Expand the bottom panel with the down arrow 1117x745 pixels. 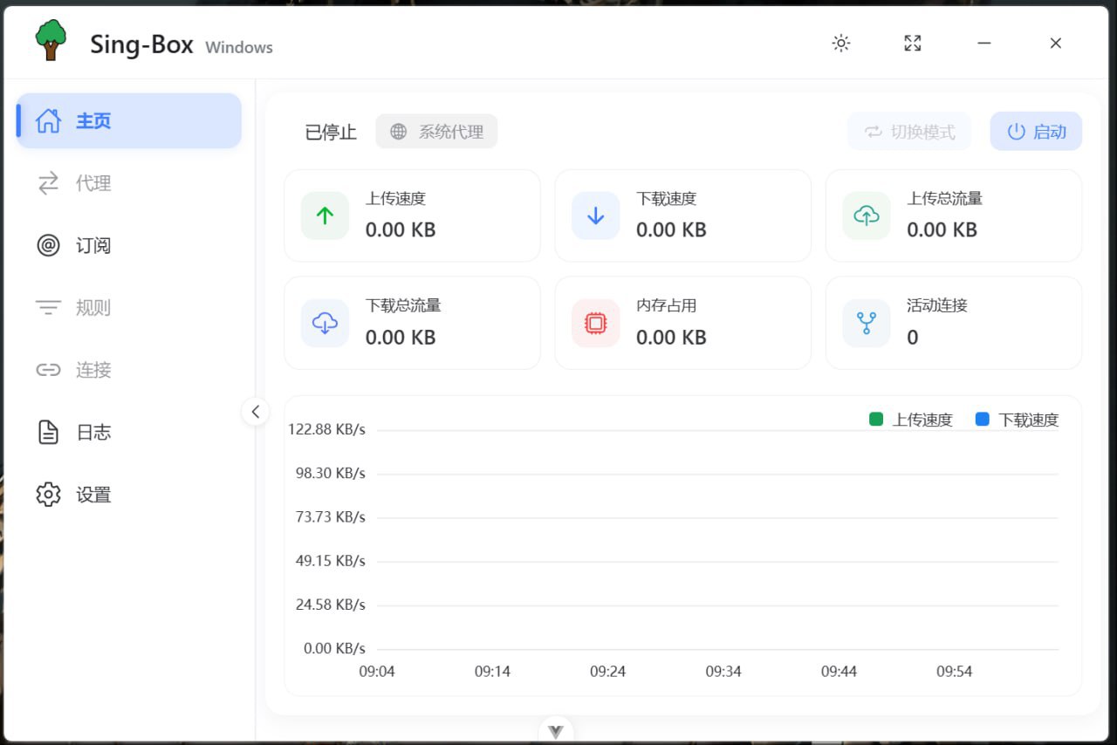pyautogui.click(x=555, y=730)
